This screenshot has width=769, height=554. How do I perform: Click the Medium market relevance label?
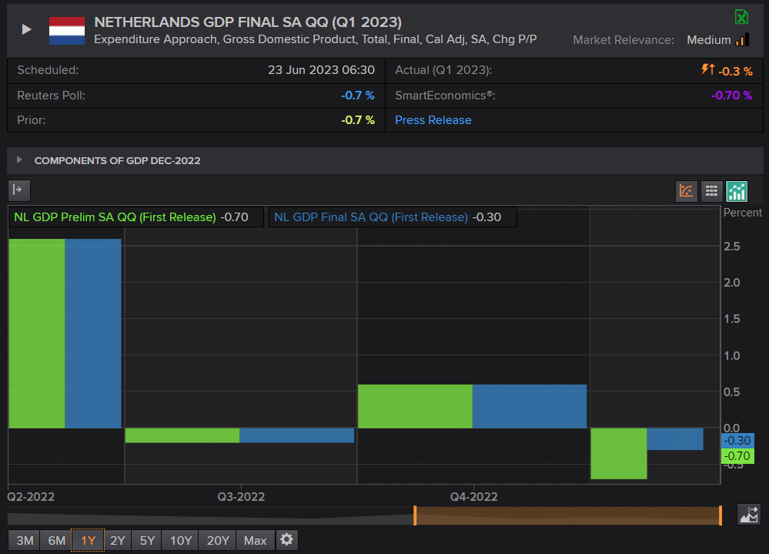tap(709, 40)
